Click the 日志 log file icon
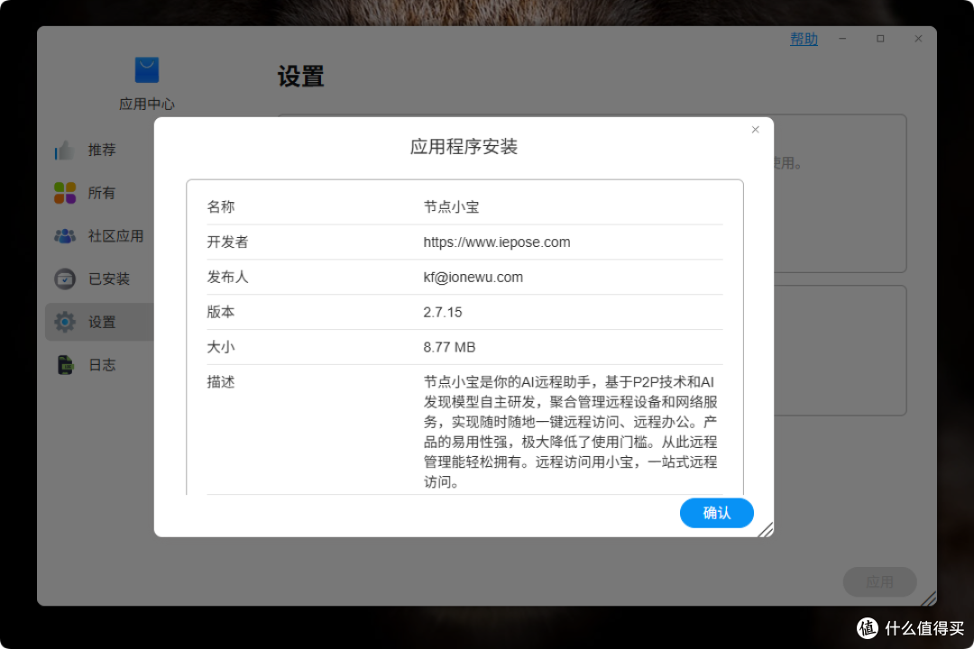 [65, 364]
